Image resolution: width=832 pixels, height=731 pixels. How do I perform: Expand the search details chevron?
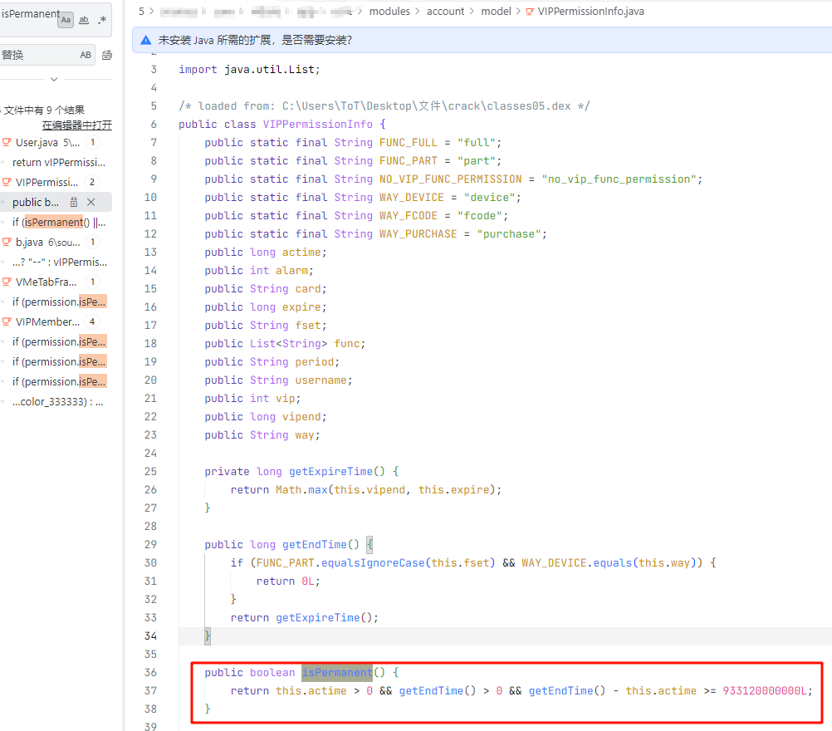pyautogui.click(x=54, y=80)
